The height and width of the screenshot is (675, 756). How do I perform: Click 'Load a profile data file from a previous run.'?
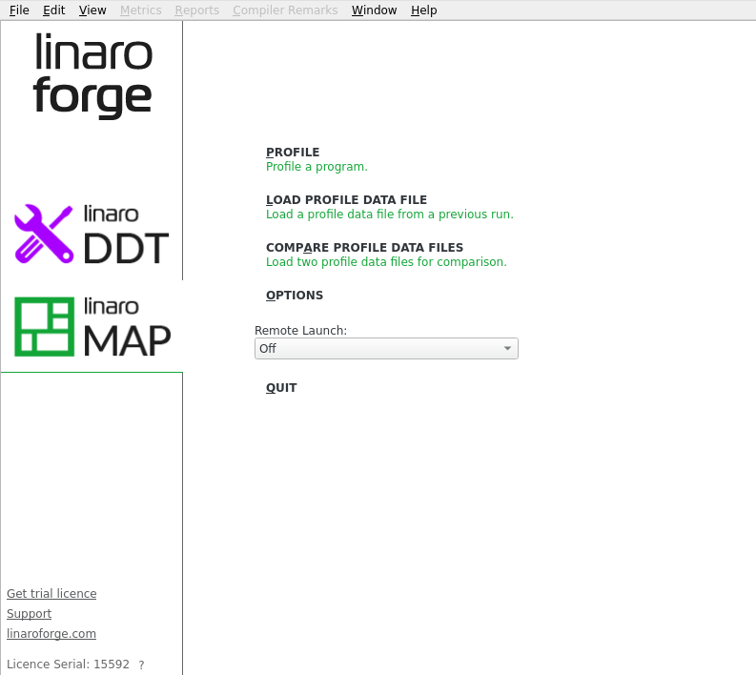[x=390, y=215]
